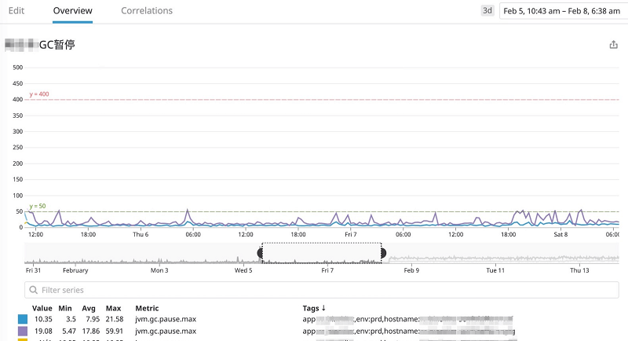Open the Feb 5 – Feb 8 date range picker
The image size is (628, 341).
pos(560,11)
